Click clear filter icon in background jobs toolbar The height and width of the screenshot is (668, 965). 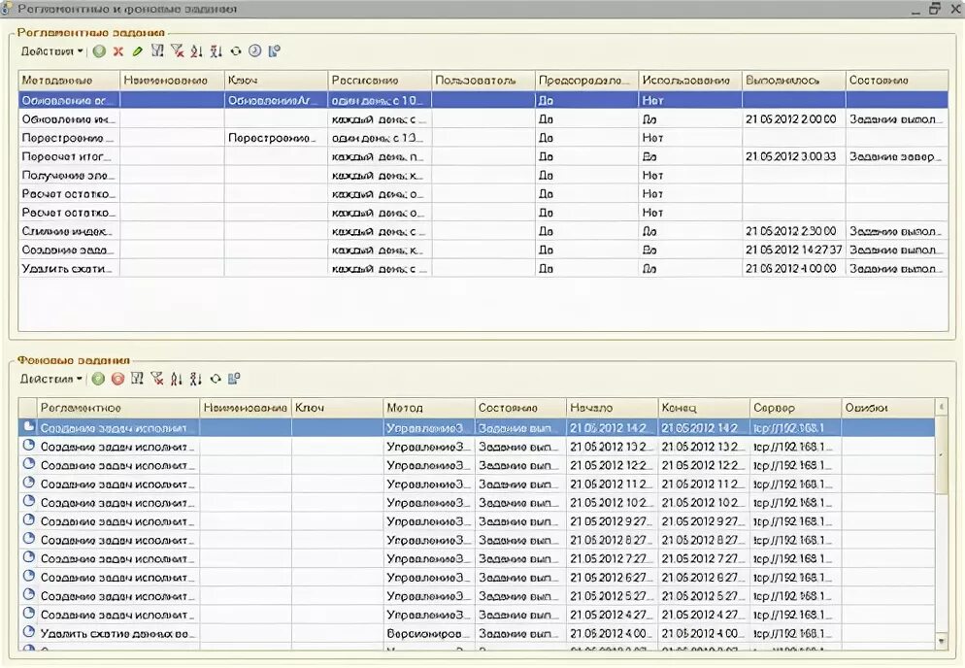pos(157,379)
